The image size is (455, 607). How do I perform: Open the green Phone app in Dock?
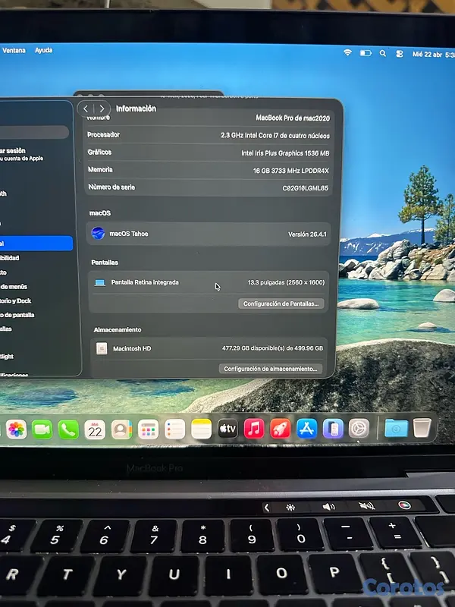point(68,429)
